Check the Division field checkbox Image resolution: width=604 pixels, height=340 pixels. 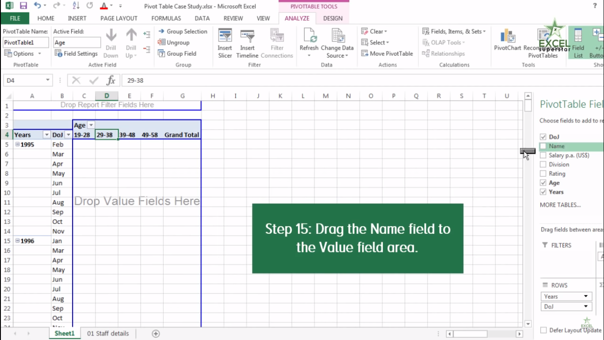543,164
